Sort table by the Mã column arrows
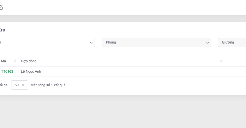Screen dimensions: 246x128 click(x=15, y=61)
